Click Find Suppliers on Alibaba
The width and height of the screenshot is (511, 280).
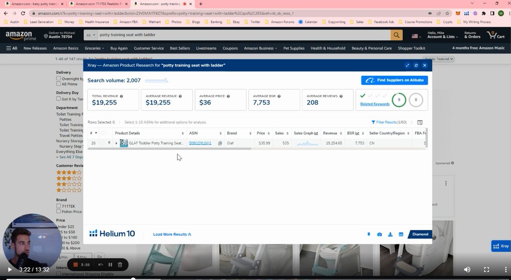click(x=395, y=80)
